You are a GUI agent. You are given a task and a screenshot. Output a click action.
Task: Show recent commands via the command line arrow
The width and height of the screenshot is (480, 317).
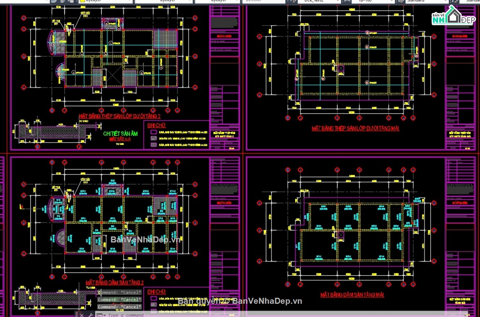click(x=105, y=315)
